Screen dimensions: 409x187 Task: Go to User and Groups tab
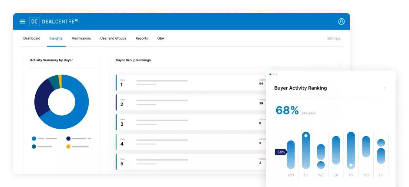pos(113,38)
